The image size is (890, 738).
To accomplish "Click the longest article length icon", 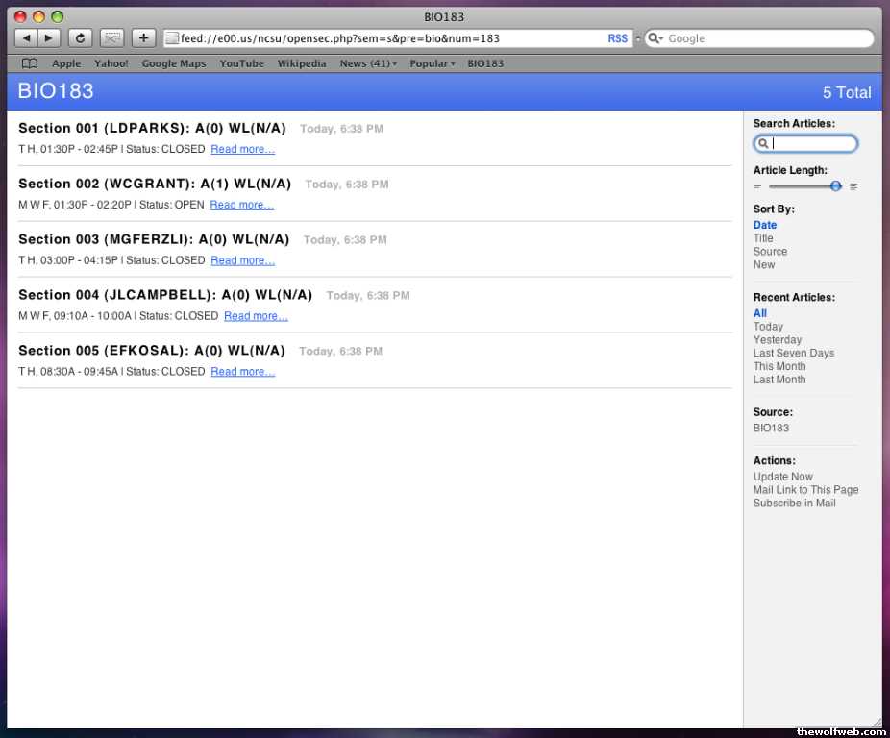I will tap(853, 186).
